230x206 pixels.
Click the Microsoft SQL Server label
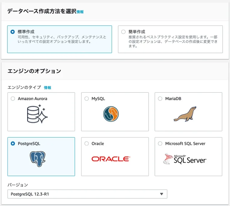185,144
